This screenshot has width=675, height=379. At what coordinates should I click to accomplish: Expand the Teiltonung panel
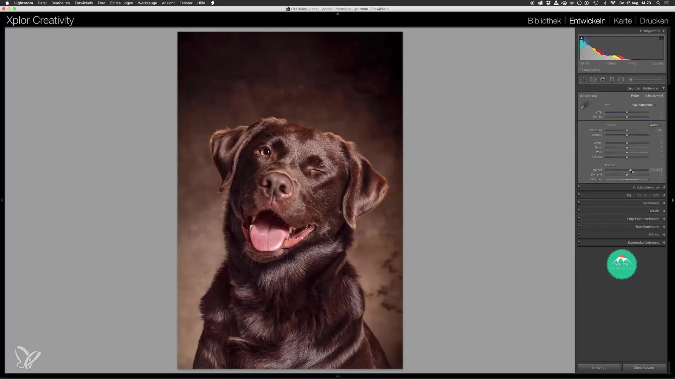click(x=663, y=203)
